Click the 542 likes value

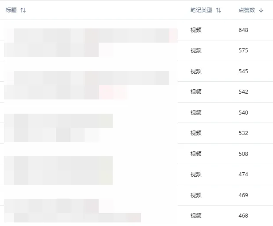[x=243, y=92]
